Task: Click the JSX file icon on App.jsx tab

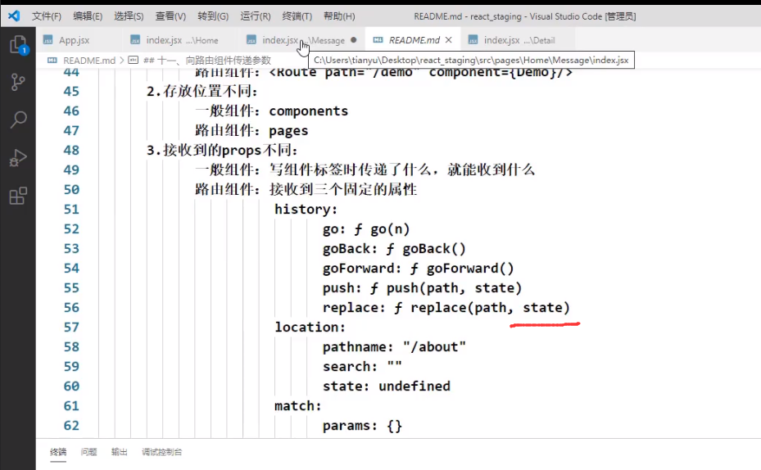Action: tap(48, 40)
